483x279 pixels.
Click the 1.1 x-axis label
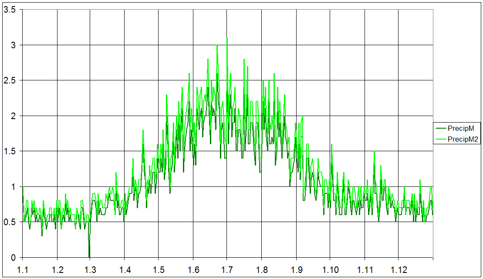point(23,269)
